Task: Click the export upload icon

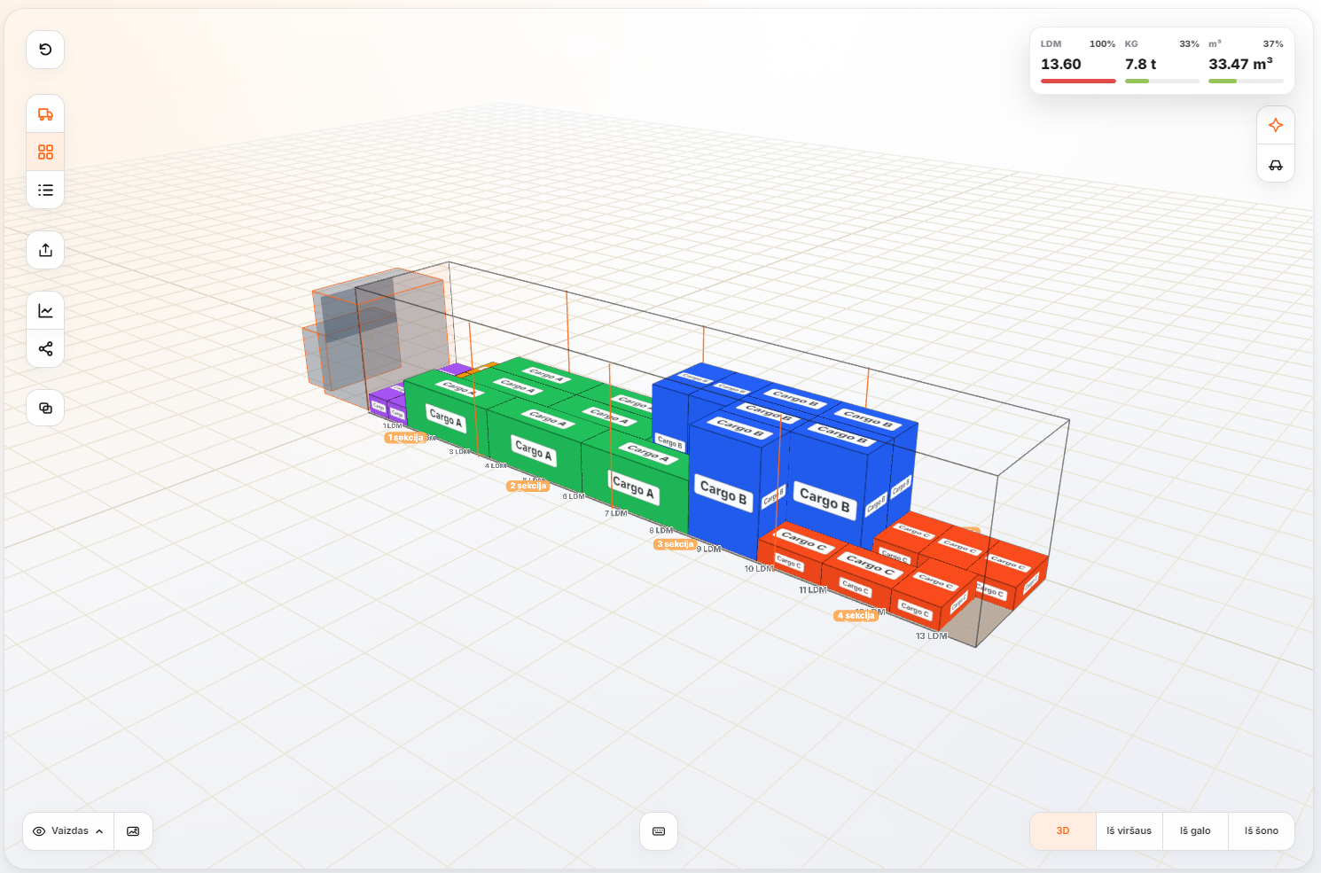Action: (x=45, y=250)
